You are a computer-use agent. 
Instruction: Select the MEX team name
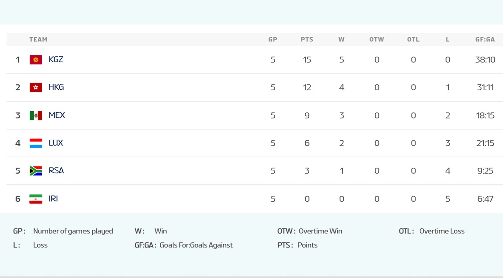click(57, 115)
